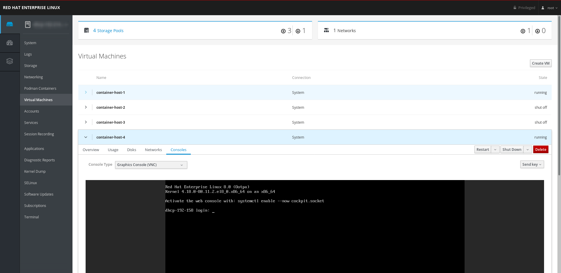Open the dashboard gauge icon in sidebar
Image resolution: width=561 pixels, height=273 pixels.
tap(10, 43)
